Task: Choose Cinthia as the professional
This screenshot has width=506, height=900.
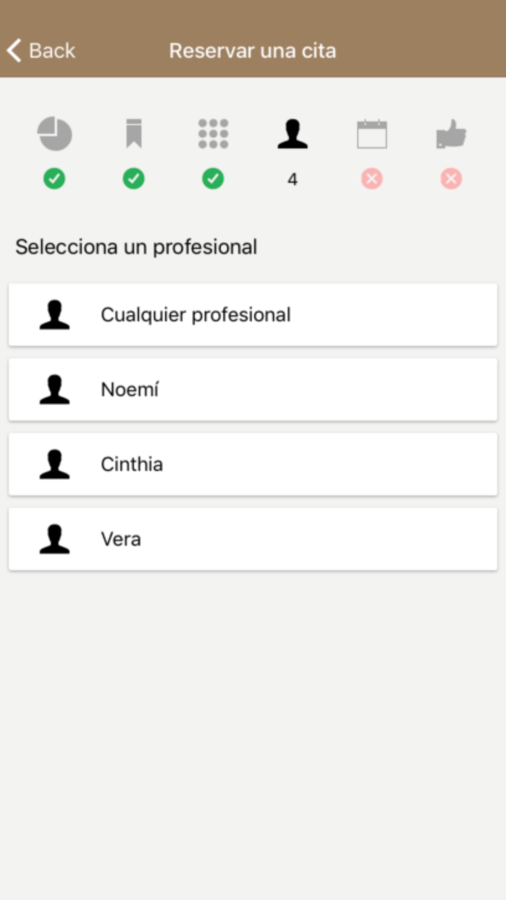Action: click(253, 464)
